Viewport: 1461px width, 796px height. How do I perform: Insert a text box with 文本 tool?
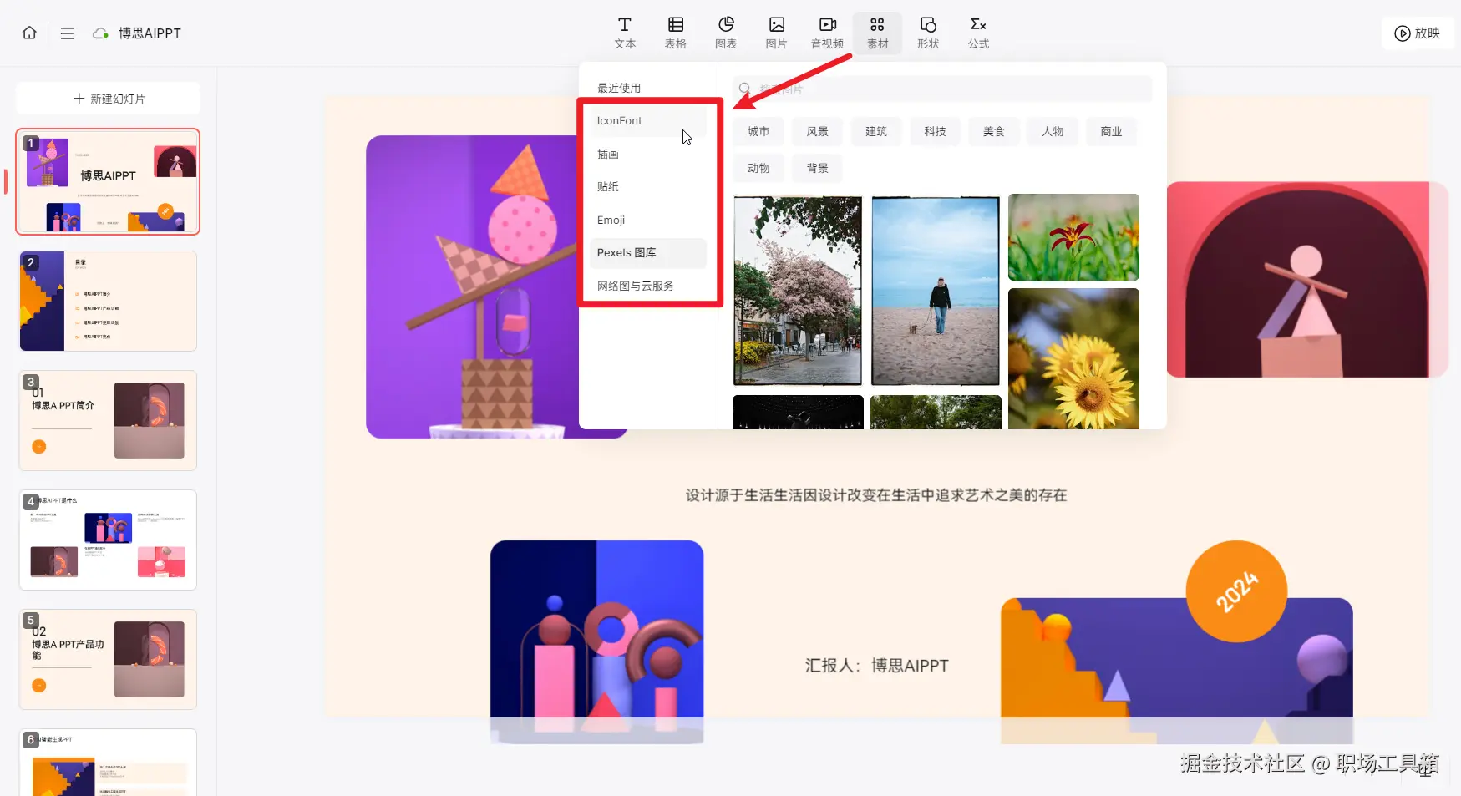(625, 33)
